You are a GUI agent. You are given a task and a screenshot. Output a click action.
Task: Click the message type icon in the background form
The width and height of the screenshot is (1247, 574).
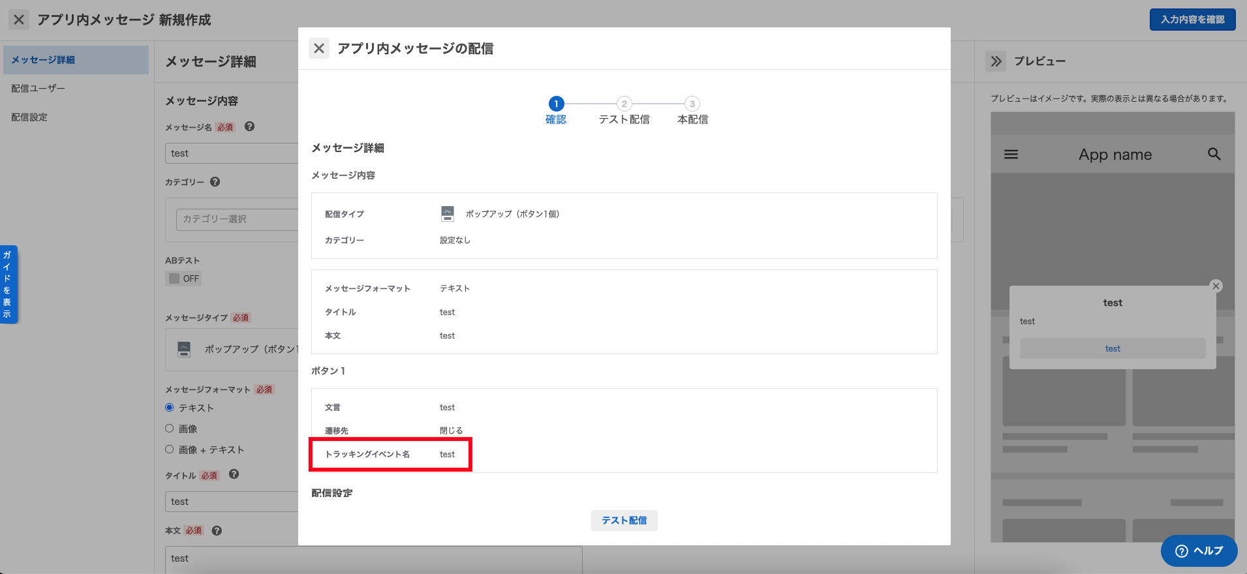click(184, 350)
